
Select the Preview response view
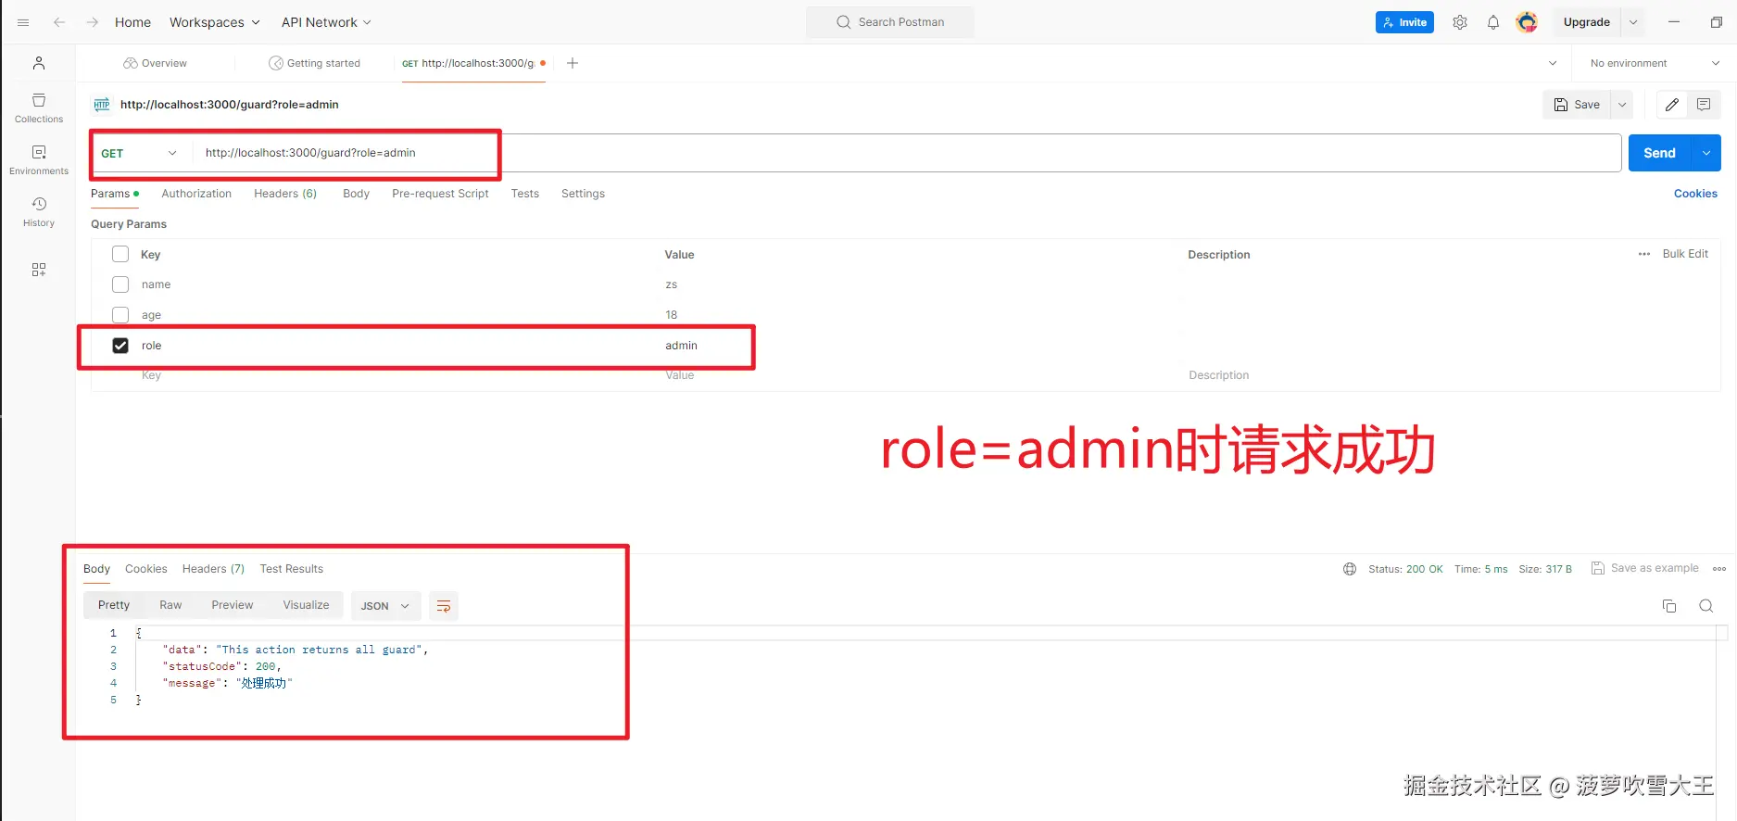pyautogui.click(x=232, y=605)
